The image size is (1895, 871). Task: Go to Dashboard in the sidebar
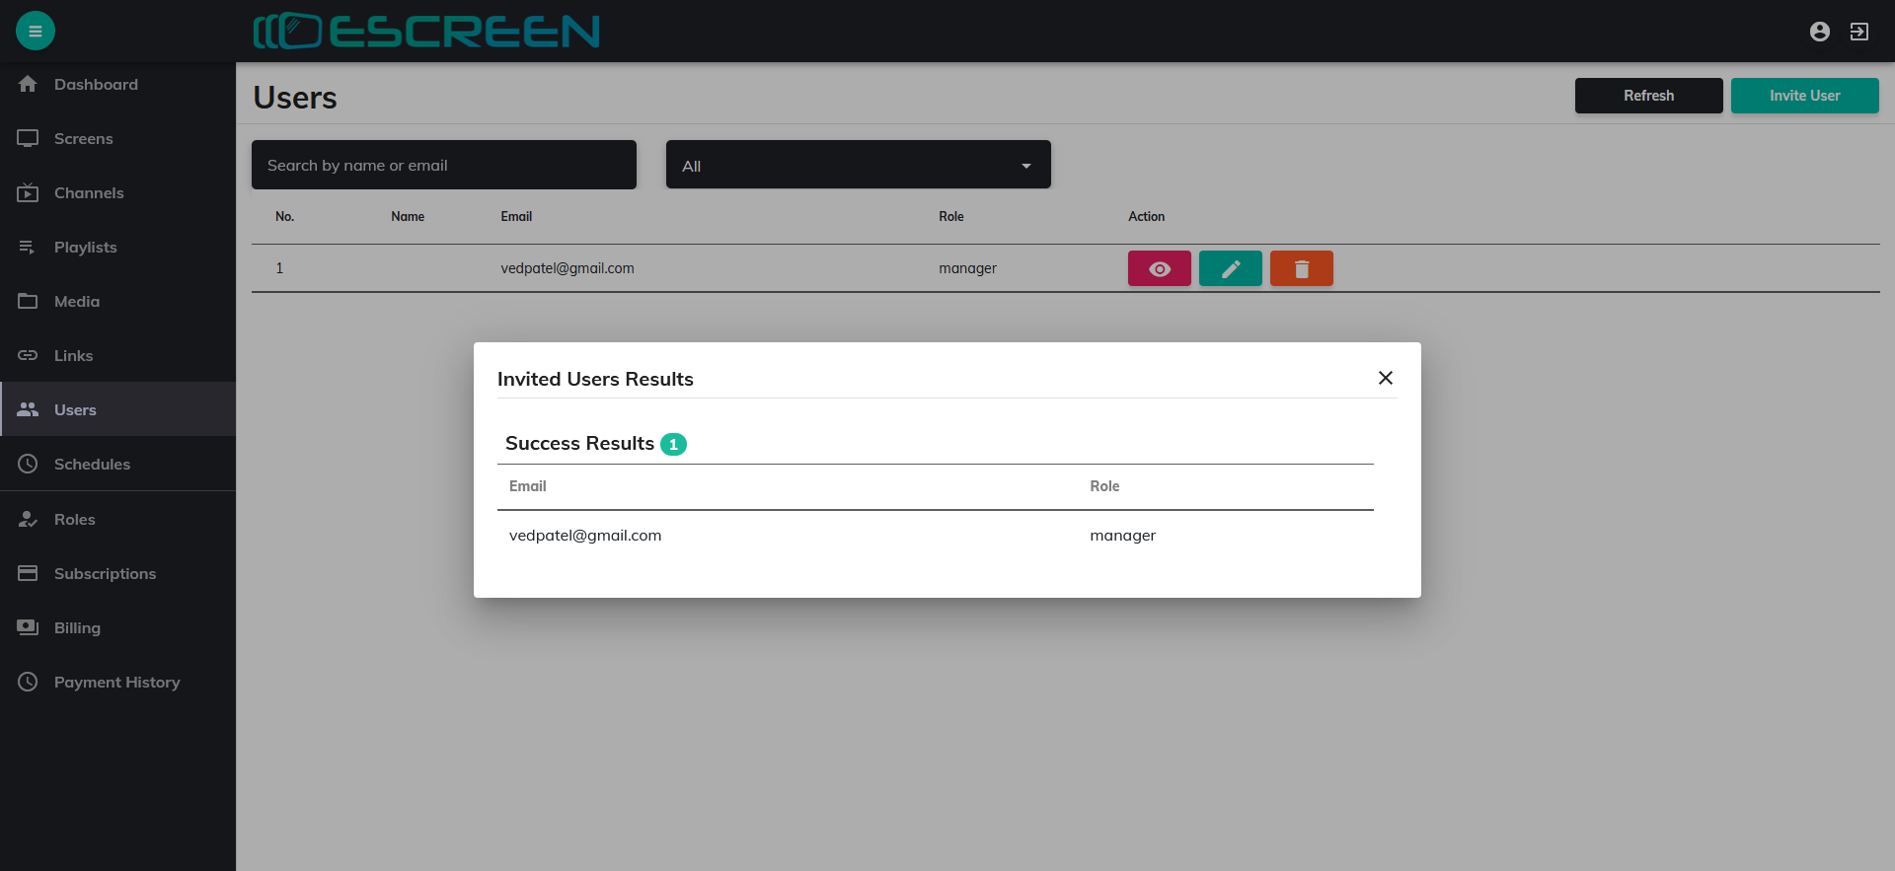96,85
